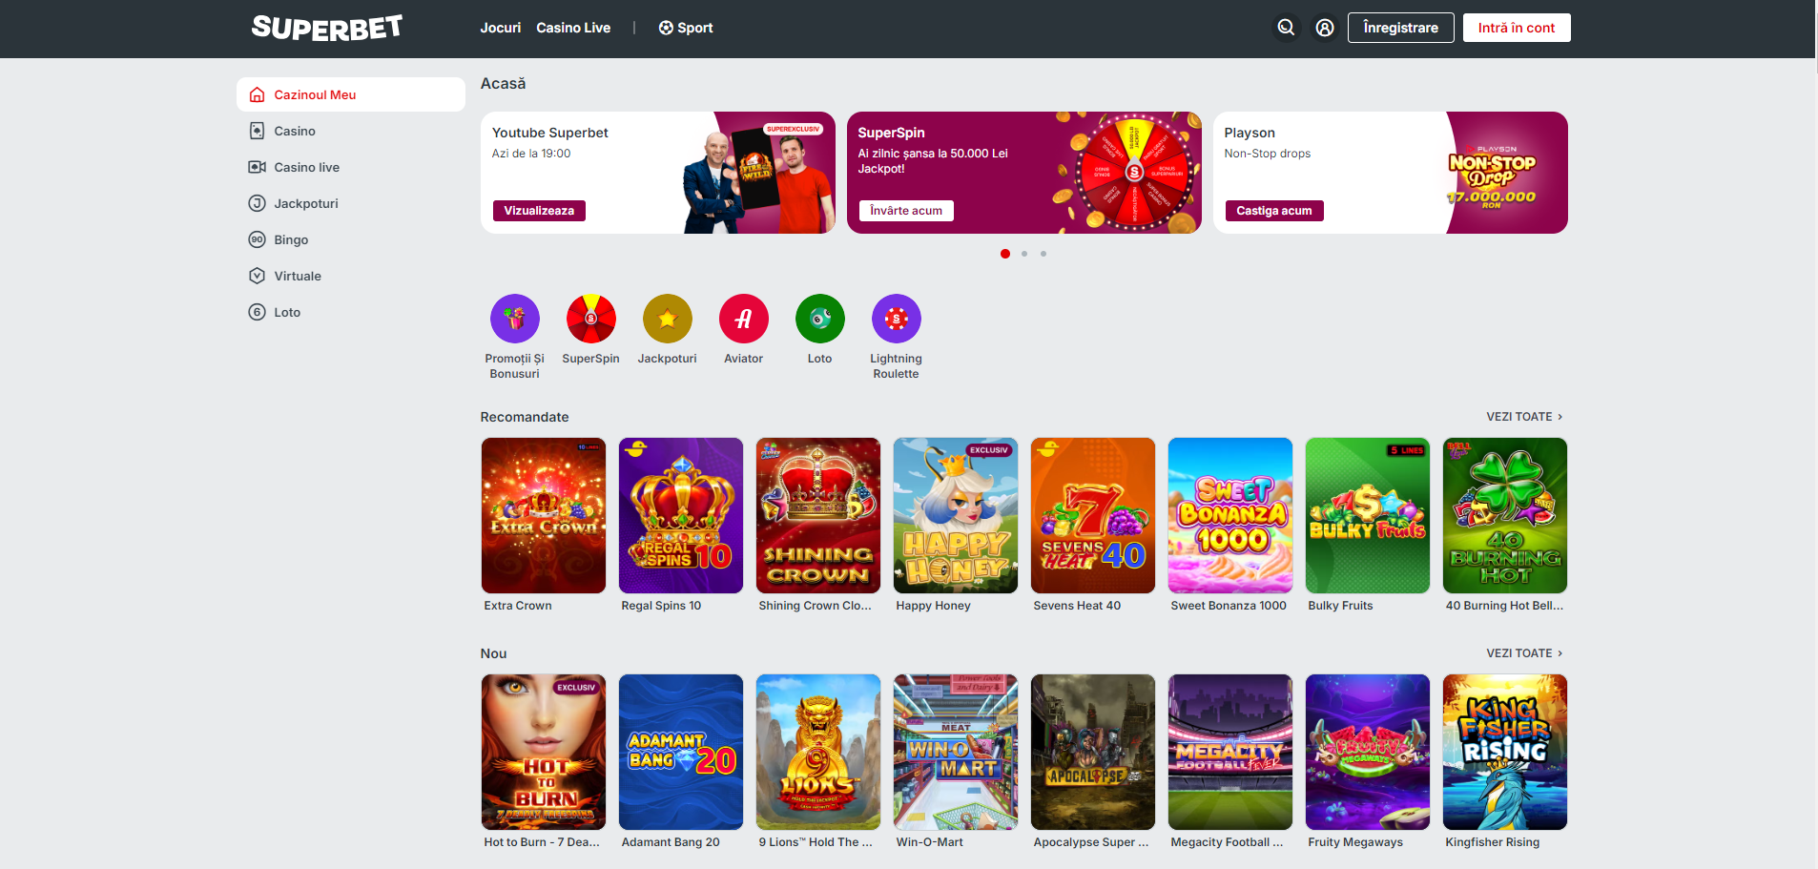Click the Înregistrare button
1818x869 pixels.
pyautogui.click(x=1400, y=28)
